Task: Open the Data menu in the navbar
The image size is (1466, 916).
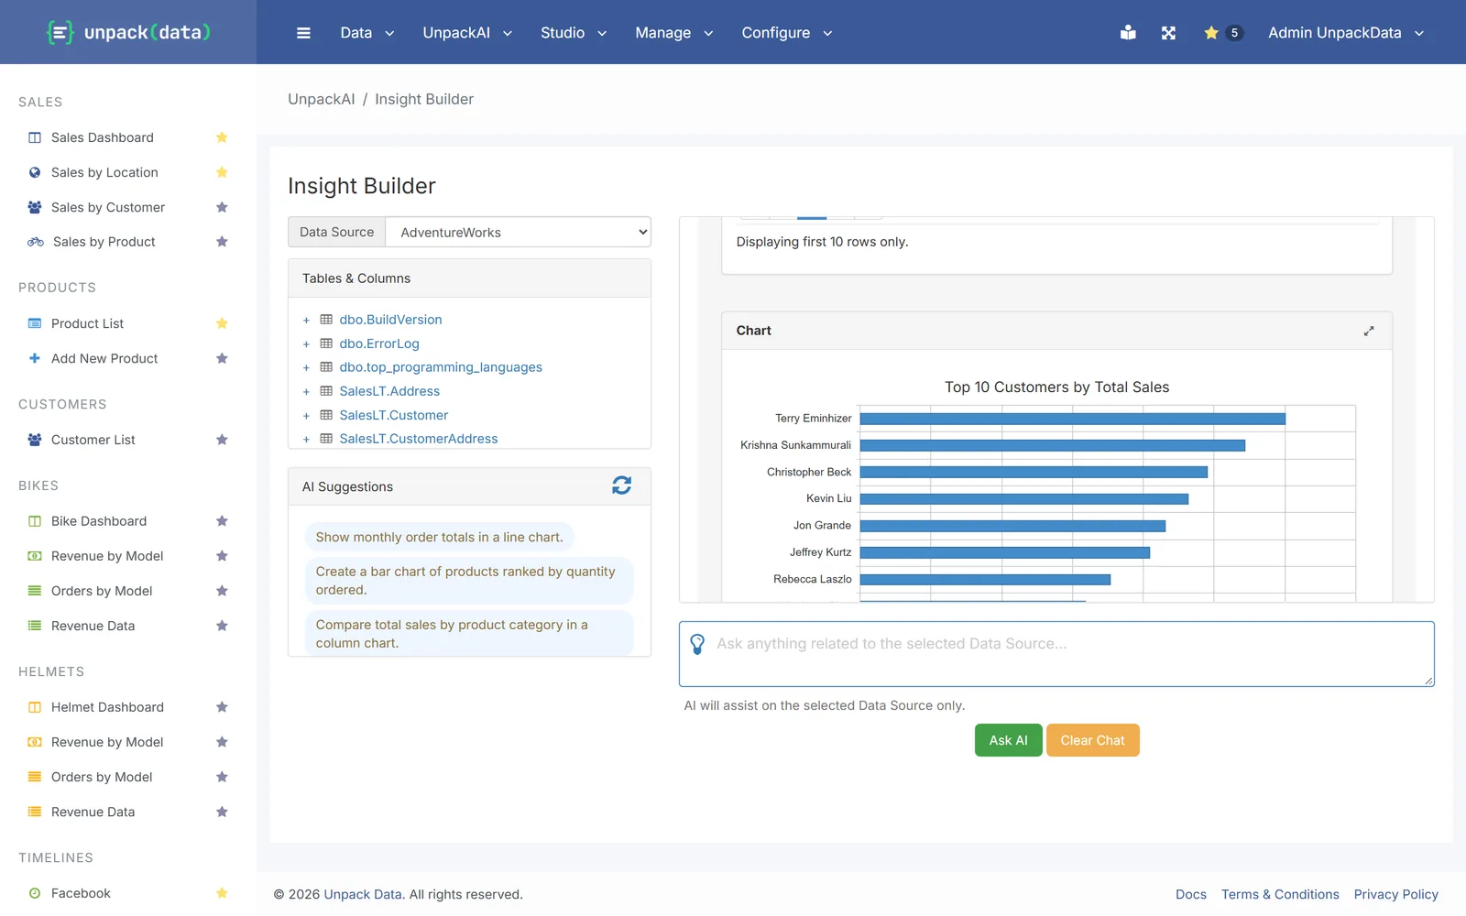Action: 367,33
